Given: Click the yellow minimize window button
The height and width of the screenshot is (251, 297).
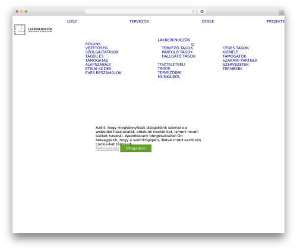Looking at the screenshot, I should [x=21, y=12].
